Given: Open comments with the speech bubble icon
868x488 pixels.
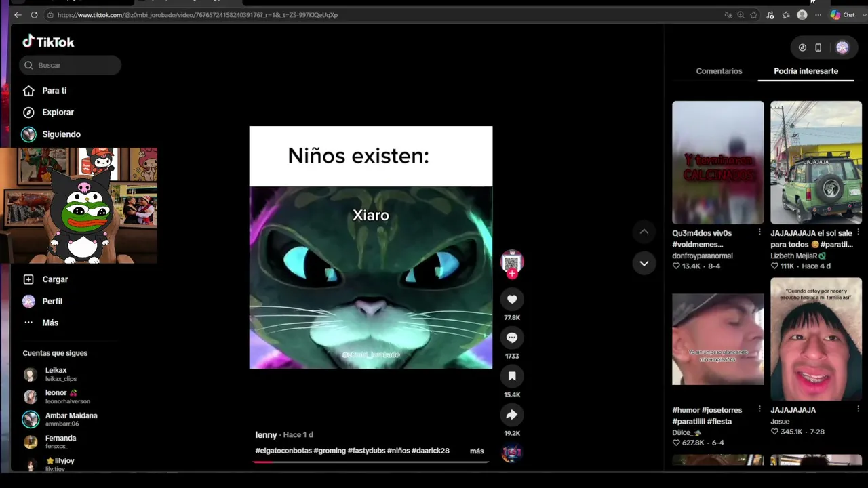Looking at the screenshot, I should coord(512,338).
